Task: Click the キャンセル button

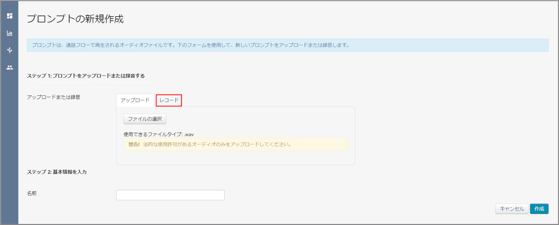Action: [x=512, y=209]
